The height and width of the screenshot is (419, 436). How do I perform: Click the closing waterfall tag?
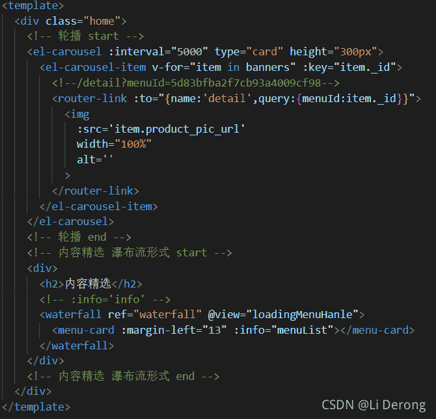coord(77,345)
